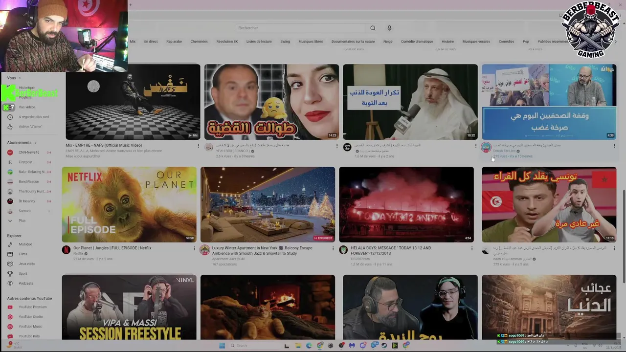Select the 'Musiques vocales' filter chip
This screenshot has width=626, height=352.
476,42
